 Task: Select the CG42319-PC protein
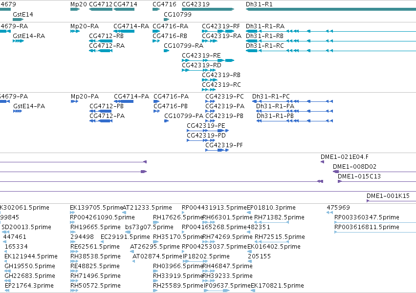point(225,97)
